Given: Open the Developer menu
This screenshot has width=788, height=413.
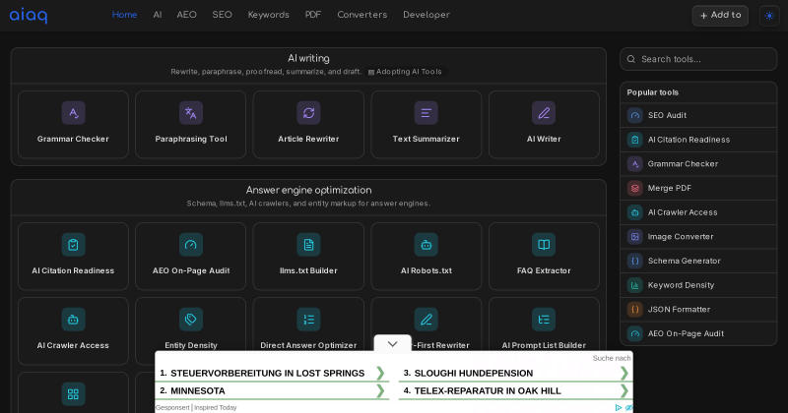Looking at the screenshot, I should coord(427,15).
